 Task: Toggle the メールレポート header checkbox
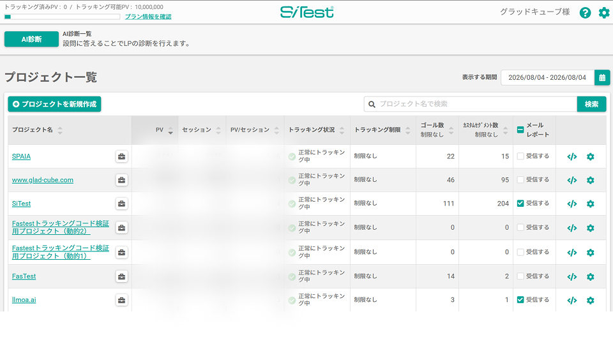click(x=520, y=130)
